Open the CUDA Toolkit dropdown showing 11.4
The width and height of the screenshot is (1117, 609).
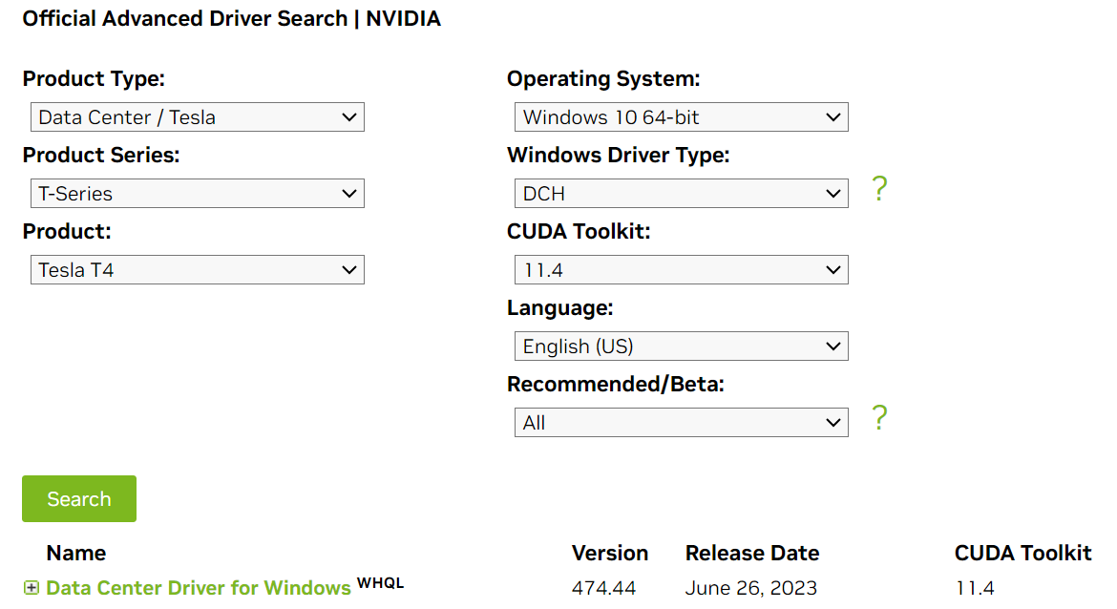pos(681,269)
